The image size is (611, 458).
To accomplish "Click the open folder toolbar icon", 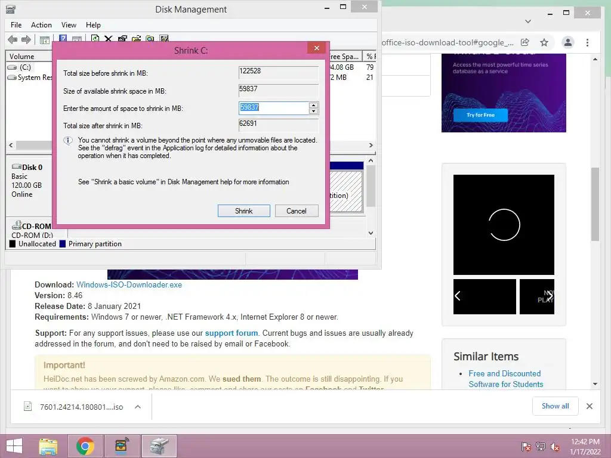I will coord(136,39).
